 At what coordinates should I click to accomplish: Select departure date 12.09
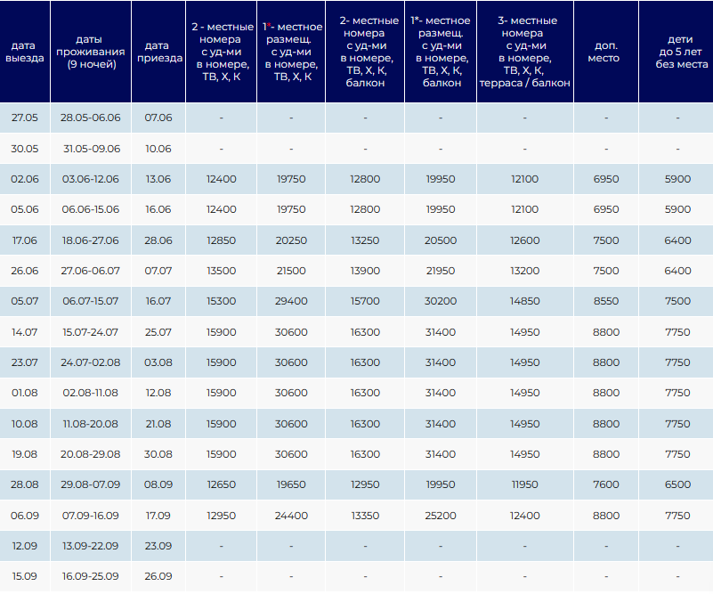coord(25,546)
